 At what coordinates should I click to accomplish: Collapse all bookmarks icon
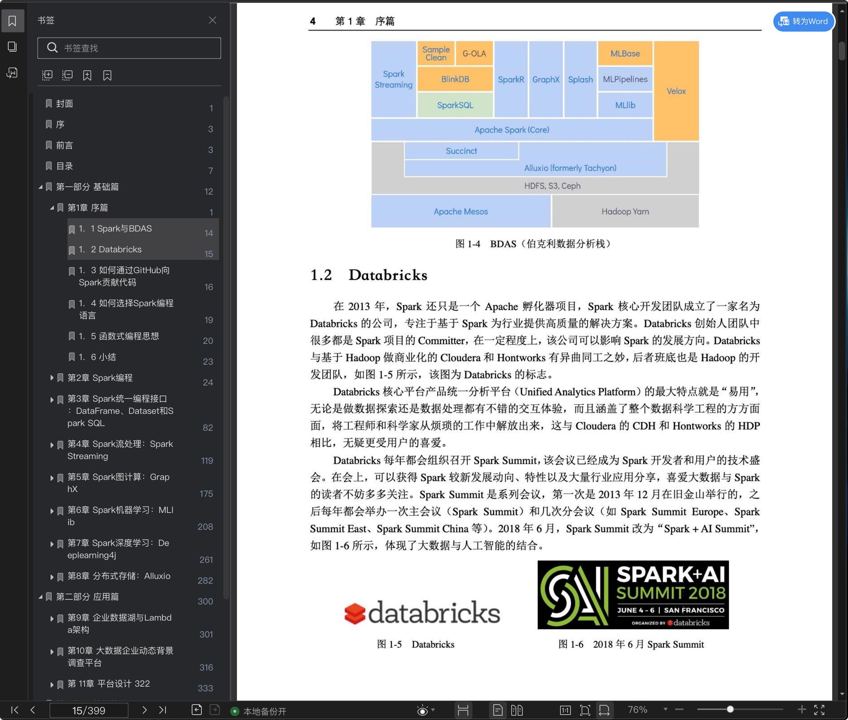pos(67,75)
